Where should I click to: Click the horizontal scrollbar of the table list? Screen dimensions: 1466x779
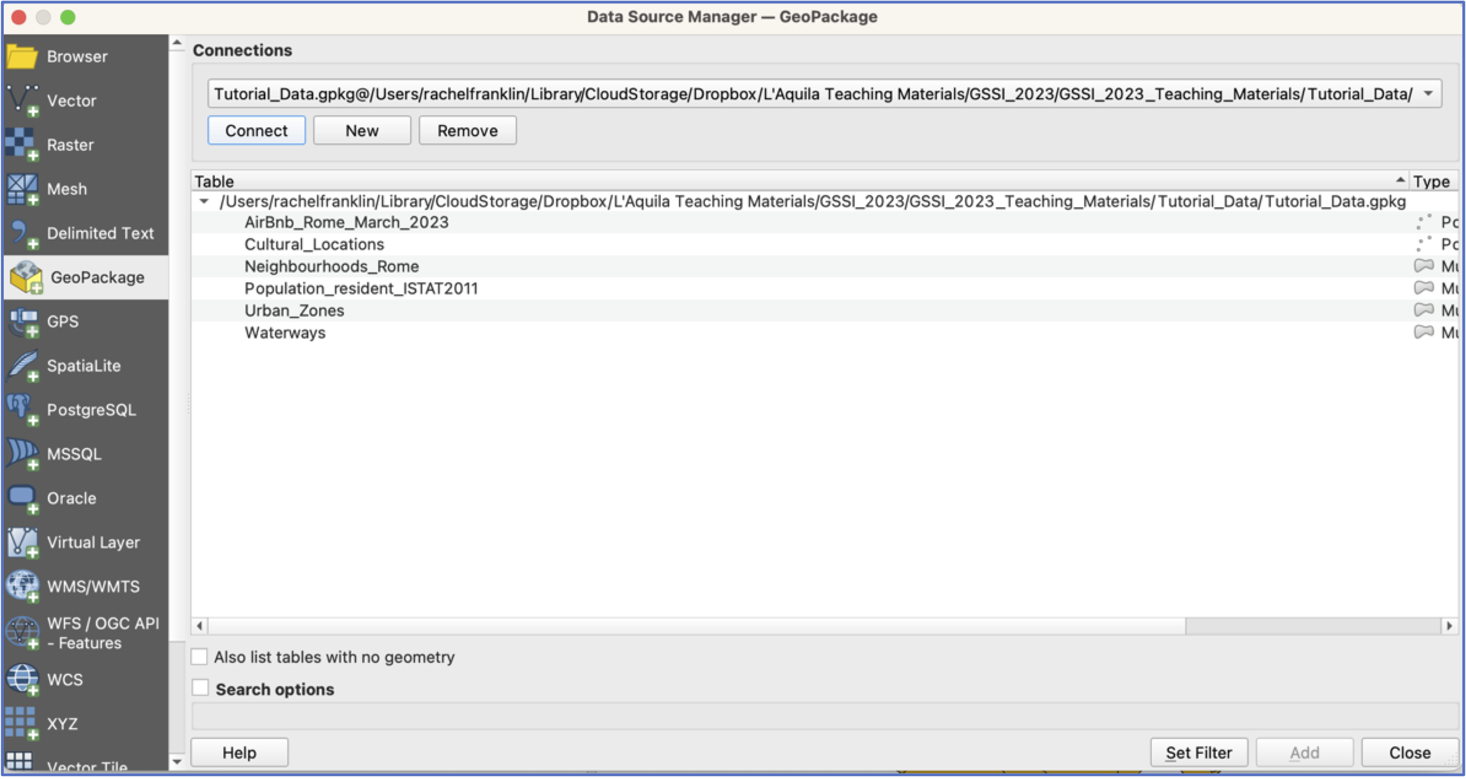[x=824, y=626]
